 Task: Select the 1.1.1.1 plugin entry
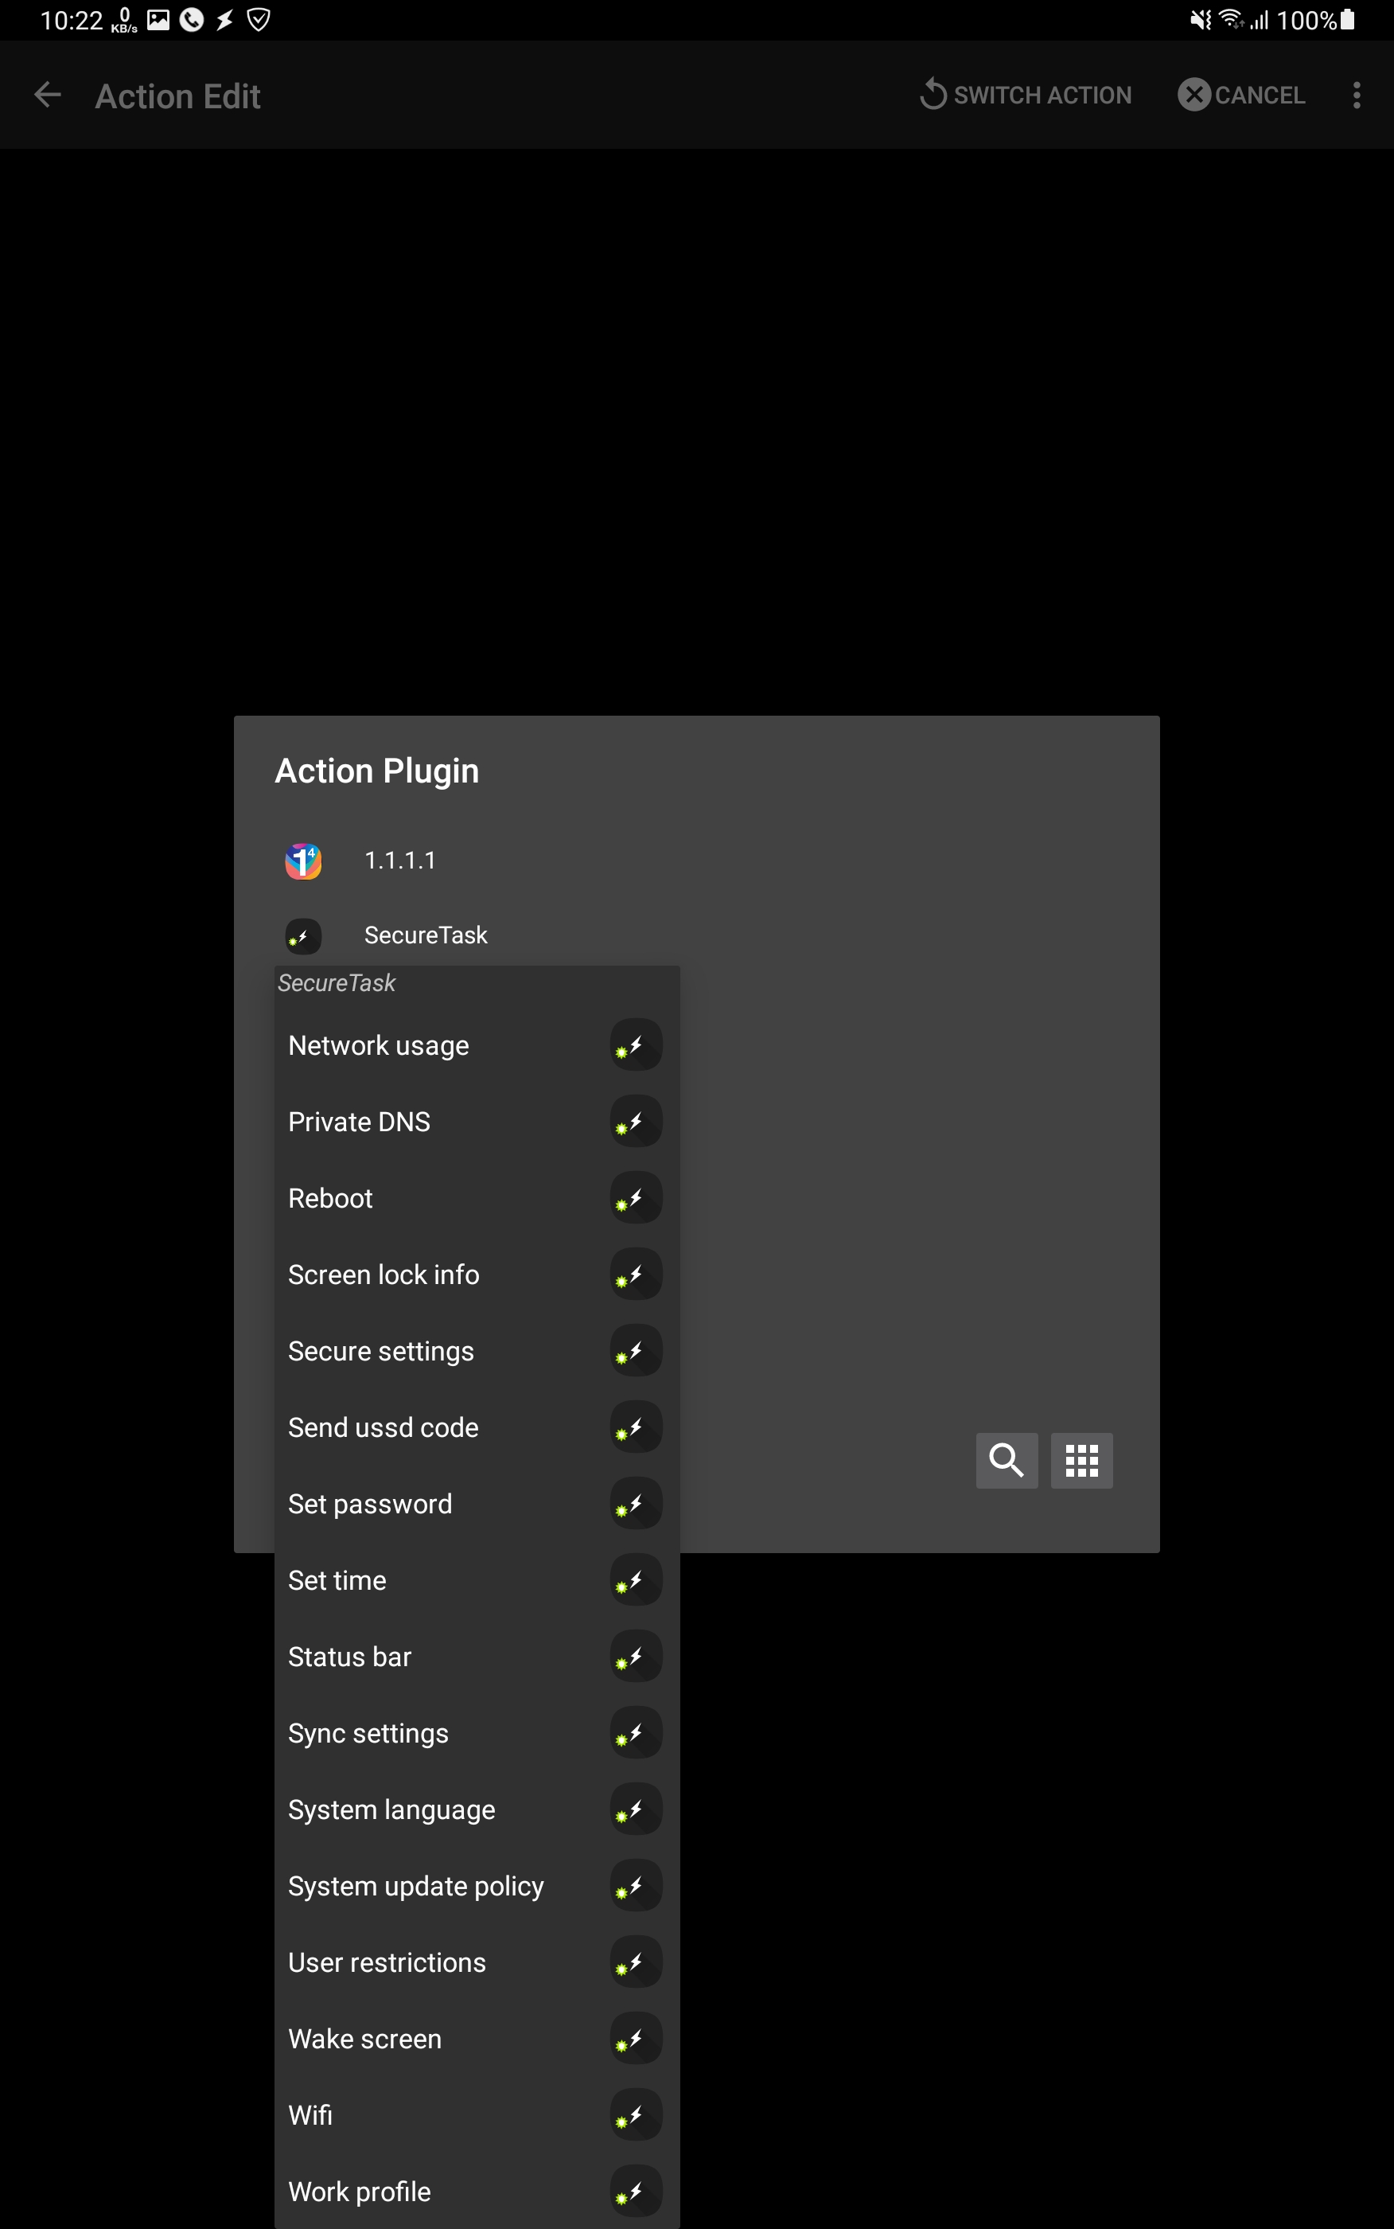coord(696,861)
